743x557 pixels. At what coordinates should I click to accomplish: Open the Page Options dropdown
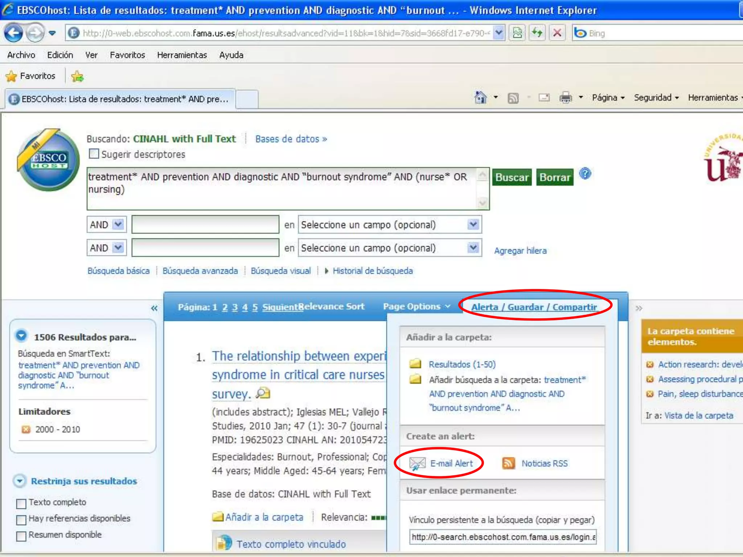416,307
